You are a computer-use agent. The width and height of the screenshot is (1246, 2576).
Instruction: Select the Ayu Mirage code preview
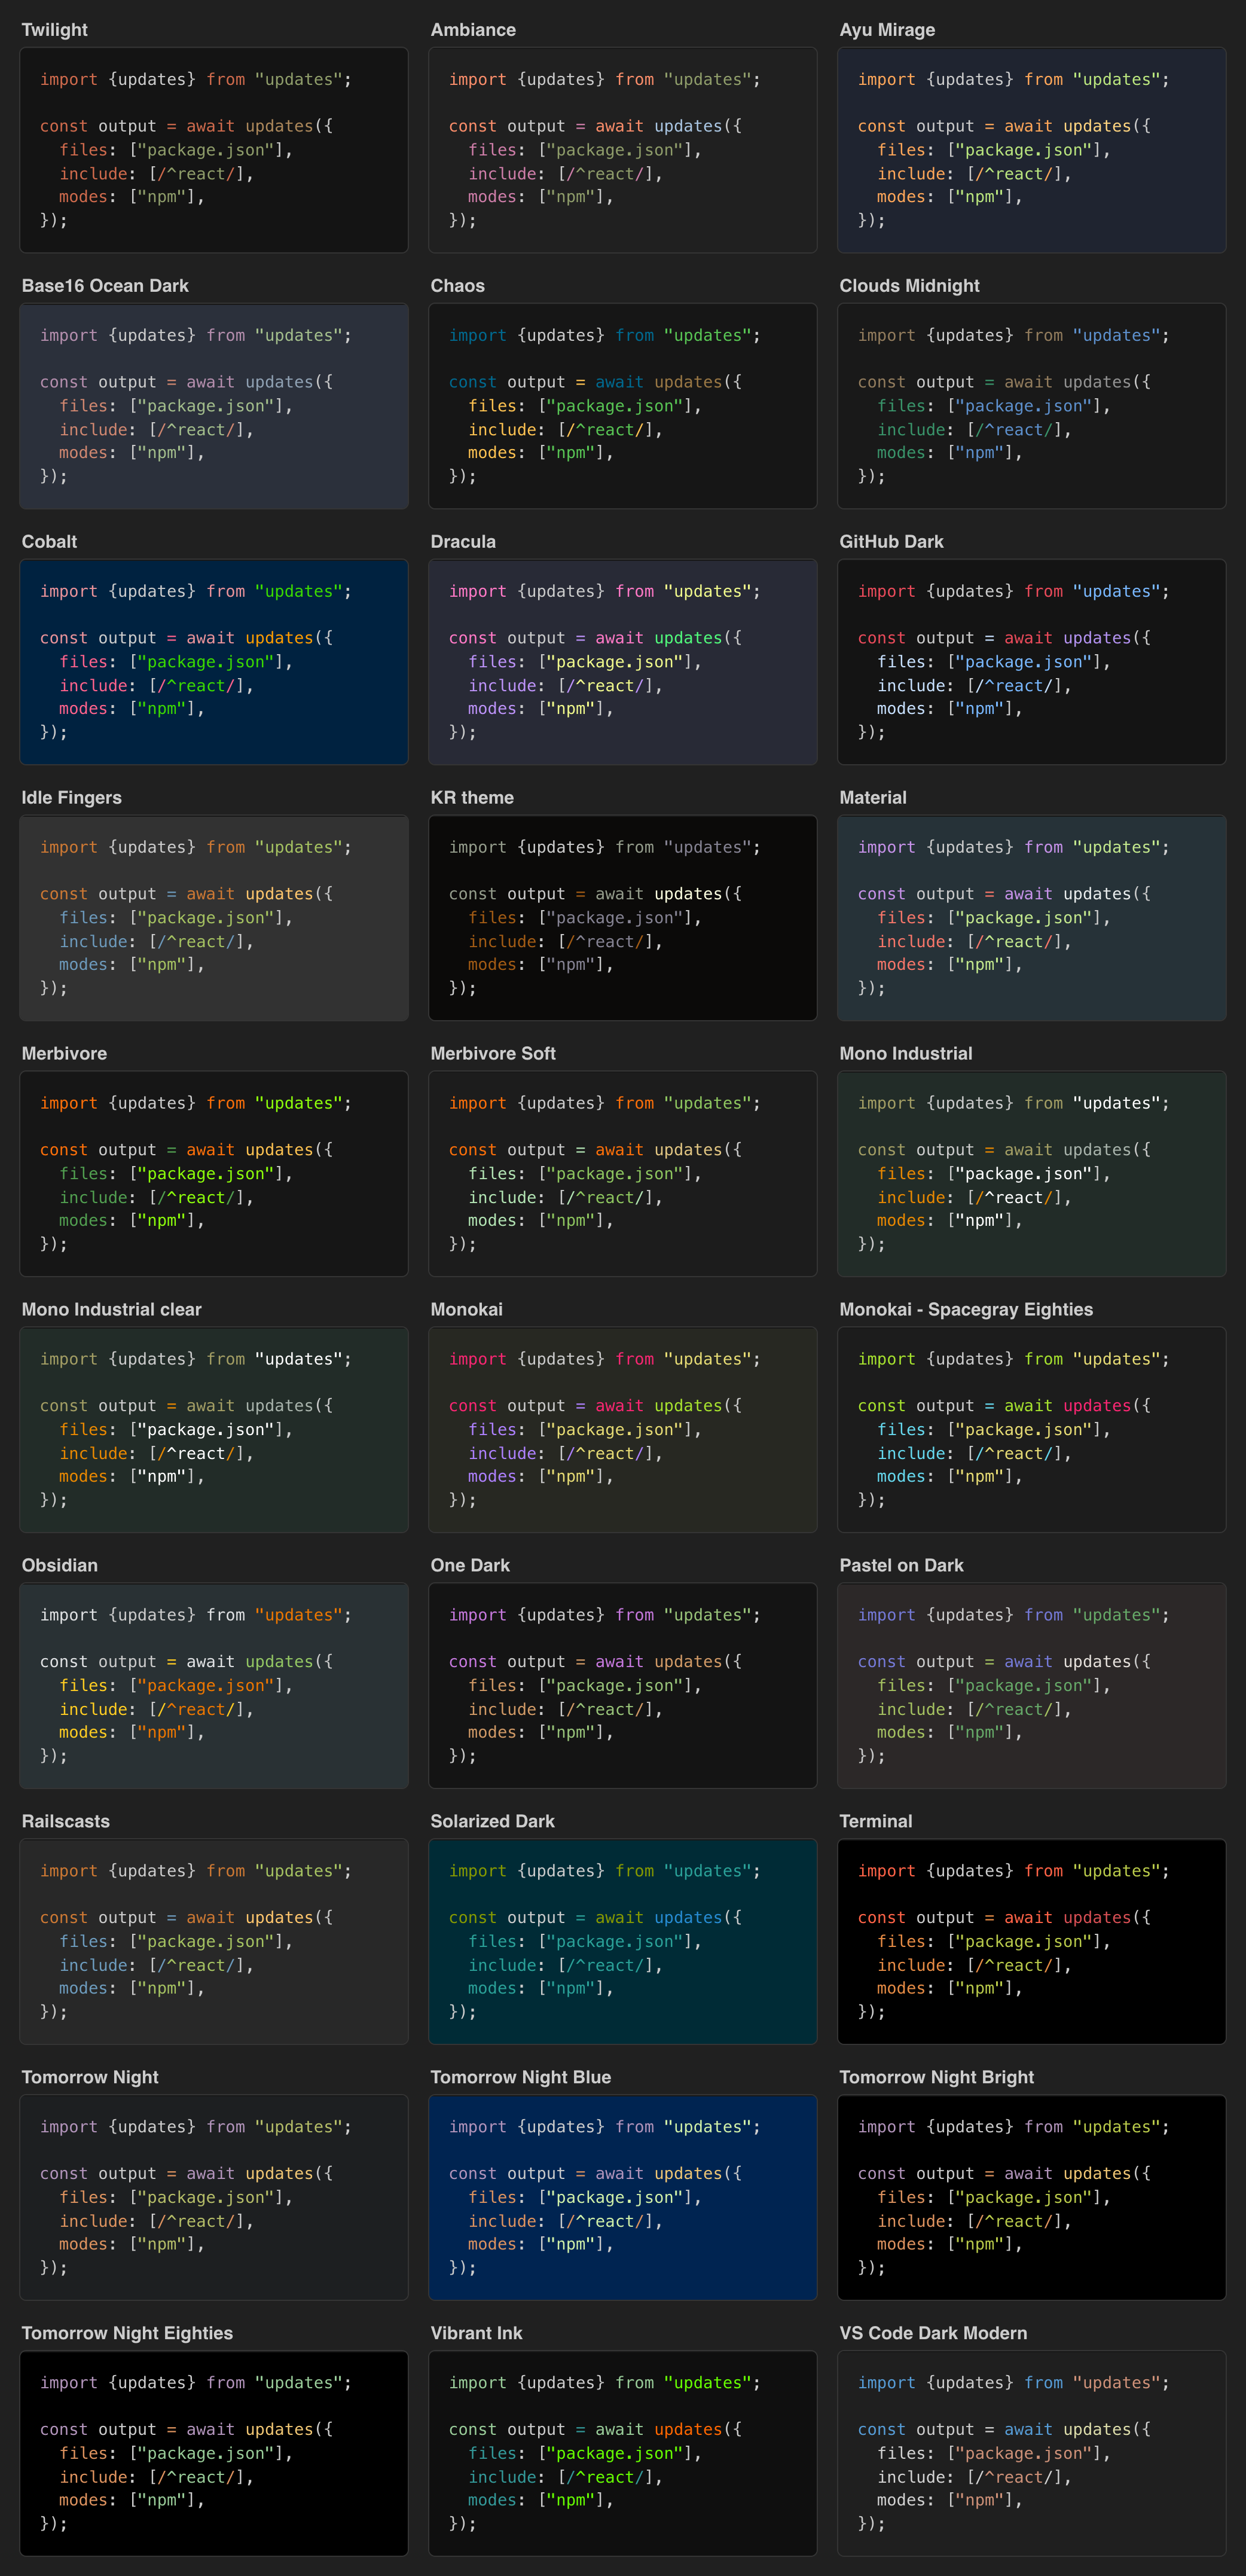point(1032,150)
